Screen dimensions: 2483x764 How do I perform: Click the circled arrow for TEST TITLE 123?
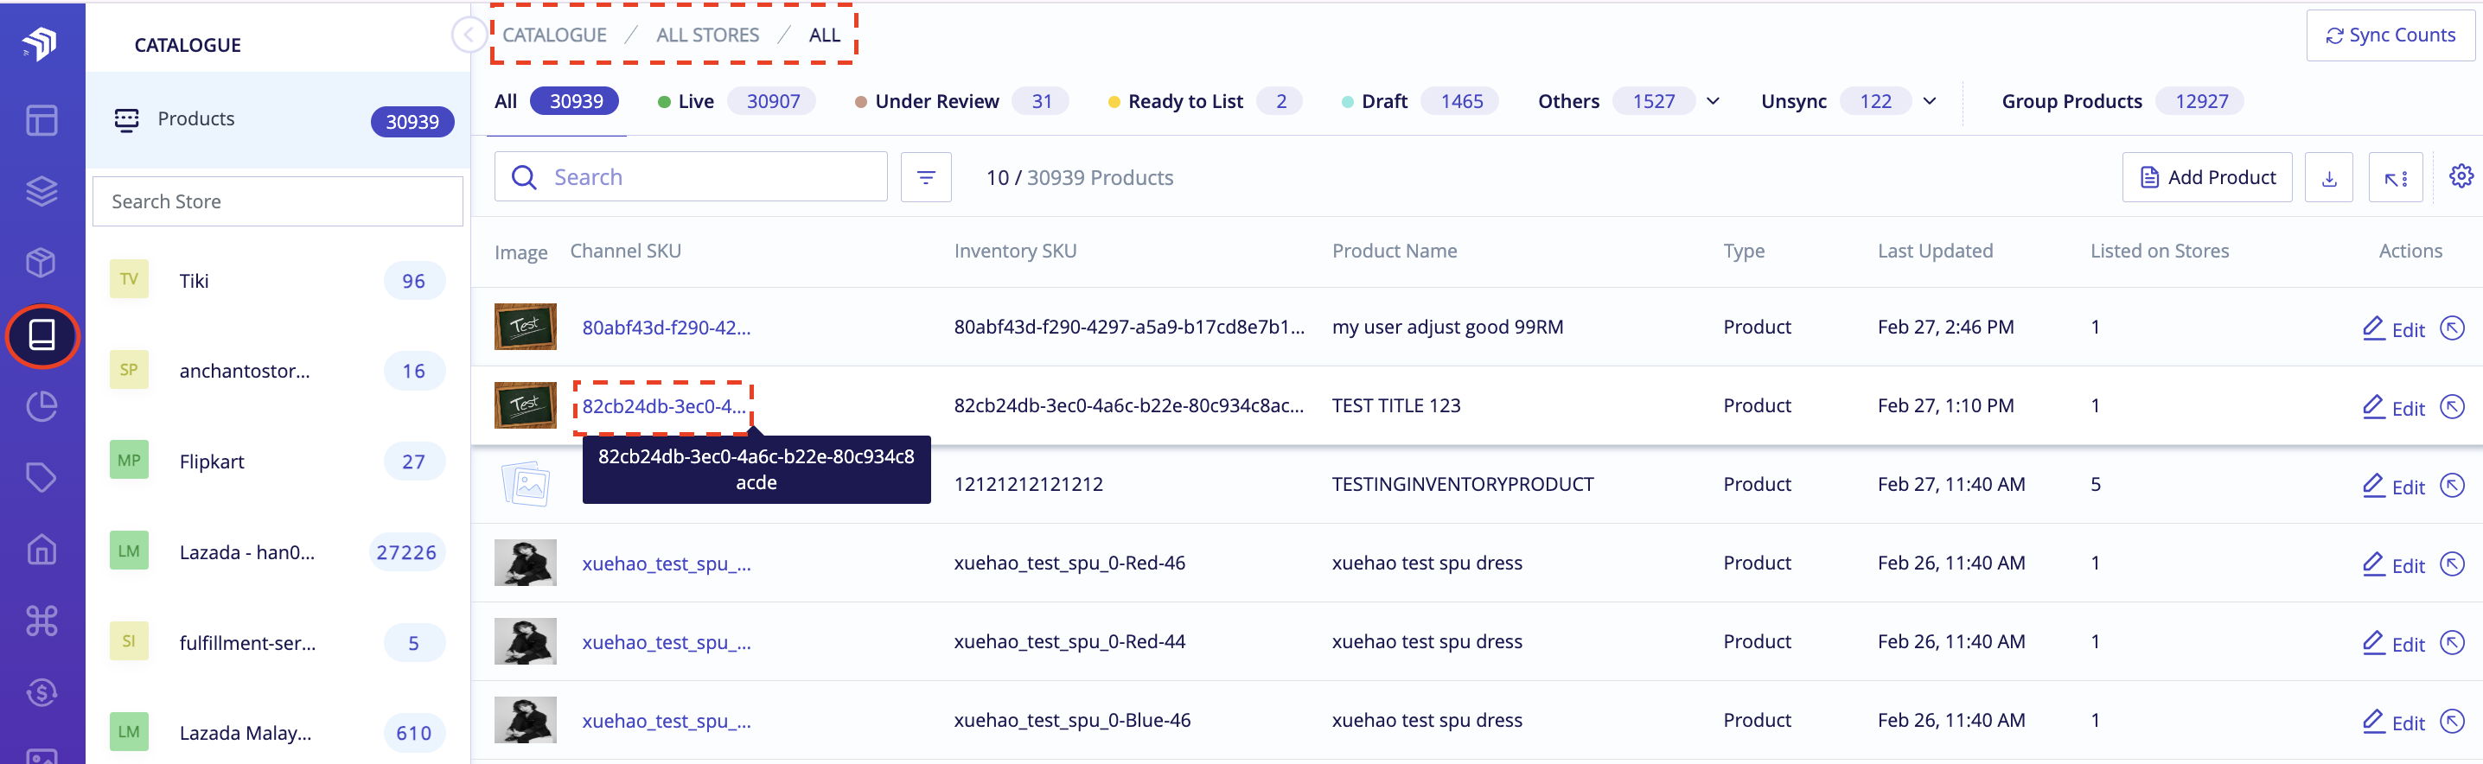(2452, 406)
